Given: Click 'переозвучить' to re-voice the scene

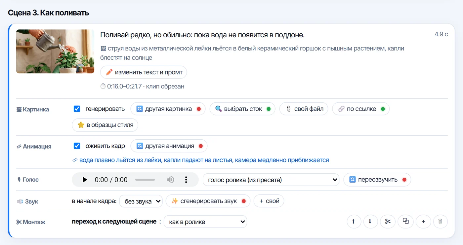Looking at the screenshot, I should 377,180.
